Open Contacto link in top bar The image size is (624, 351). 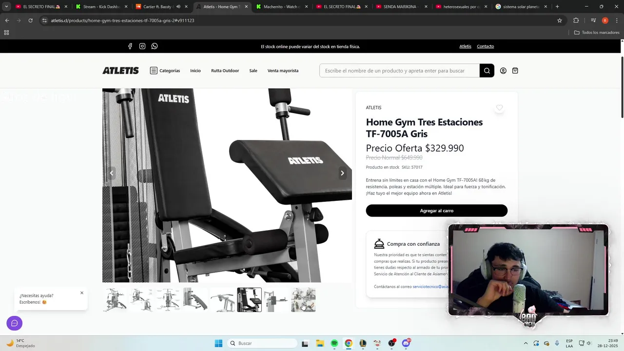coord(485,46)
